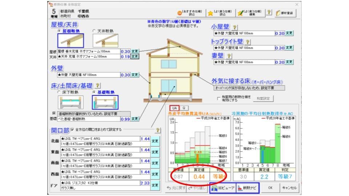The height and width of the screenshot is (196, 349).
Task: Cancel dialog with キャンセル button
Action: (289, 188)
